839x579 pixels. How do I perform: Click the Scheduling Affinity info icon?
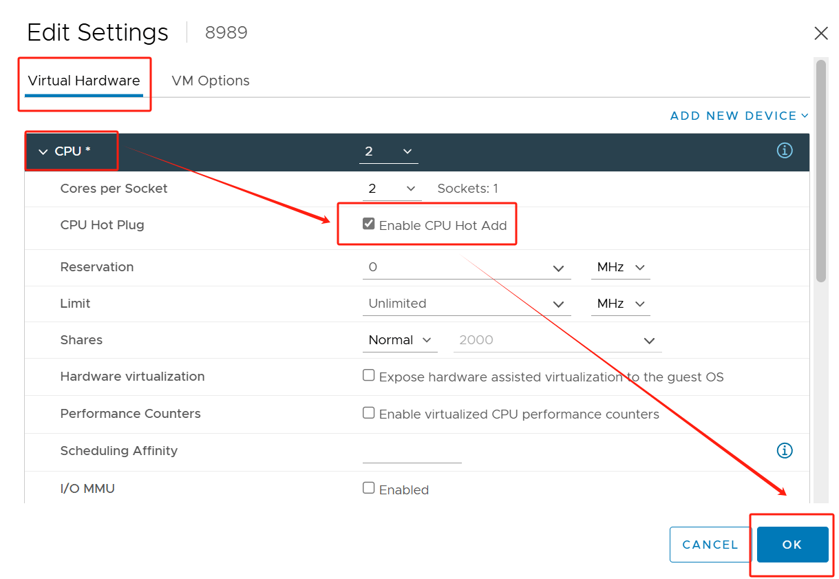tap(784, 450)
